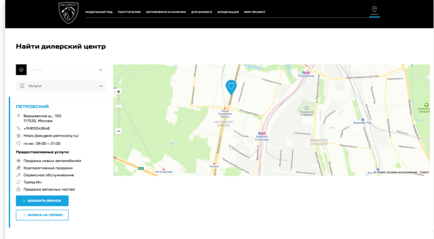The height and width of the screenshot is (239, 434).
Task: Open the peugeot-petrovskiy.ru website link
Action: tap(51, 136)
